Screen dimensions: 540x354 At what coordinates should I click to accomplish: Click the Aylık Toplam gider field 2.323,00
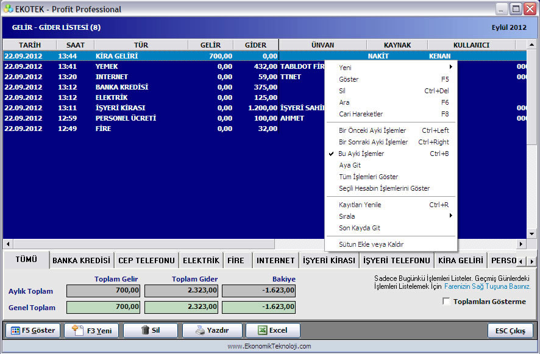[x=181, y=291]
